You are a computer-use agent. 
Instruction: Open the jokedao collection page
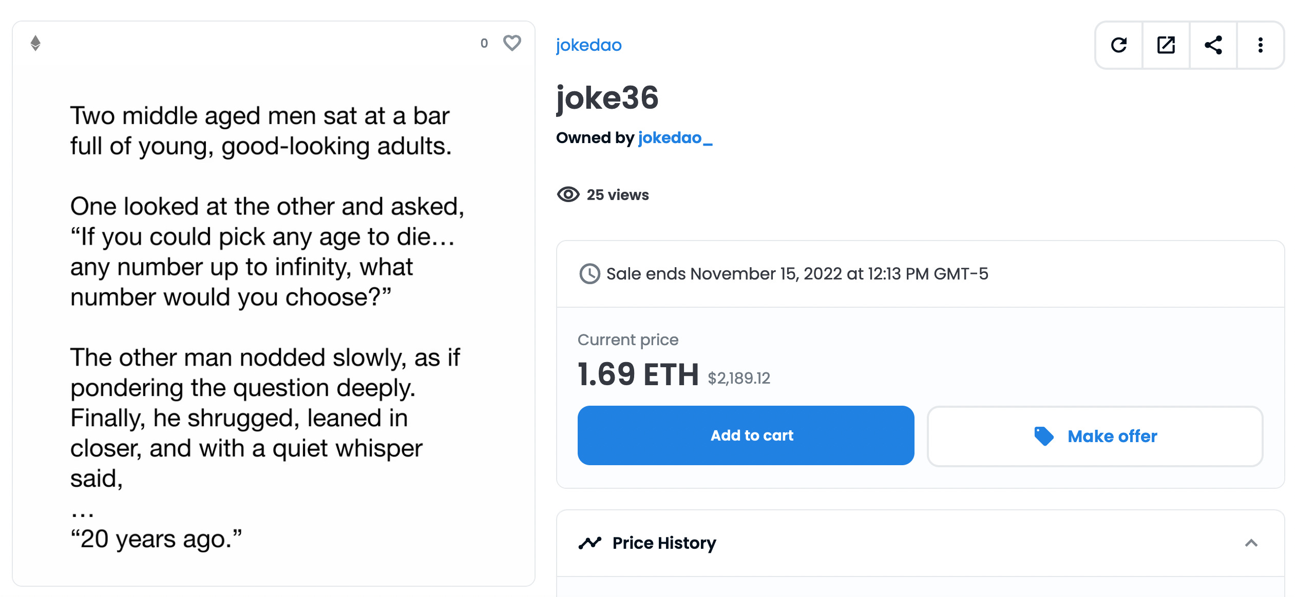click(588, 45)
